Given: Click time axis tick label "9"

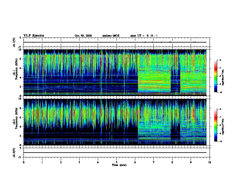Looking at the screenshot, I should pos(191,162).
